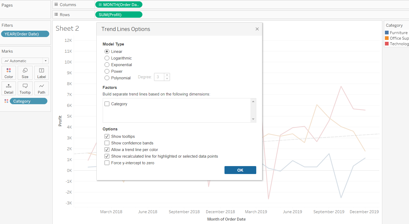The height and width of the screenshot is (224, 409).
Task: Select the Technology red legend swatch
Action: [x=387, y=44]
